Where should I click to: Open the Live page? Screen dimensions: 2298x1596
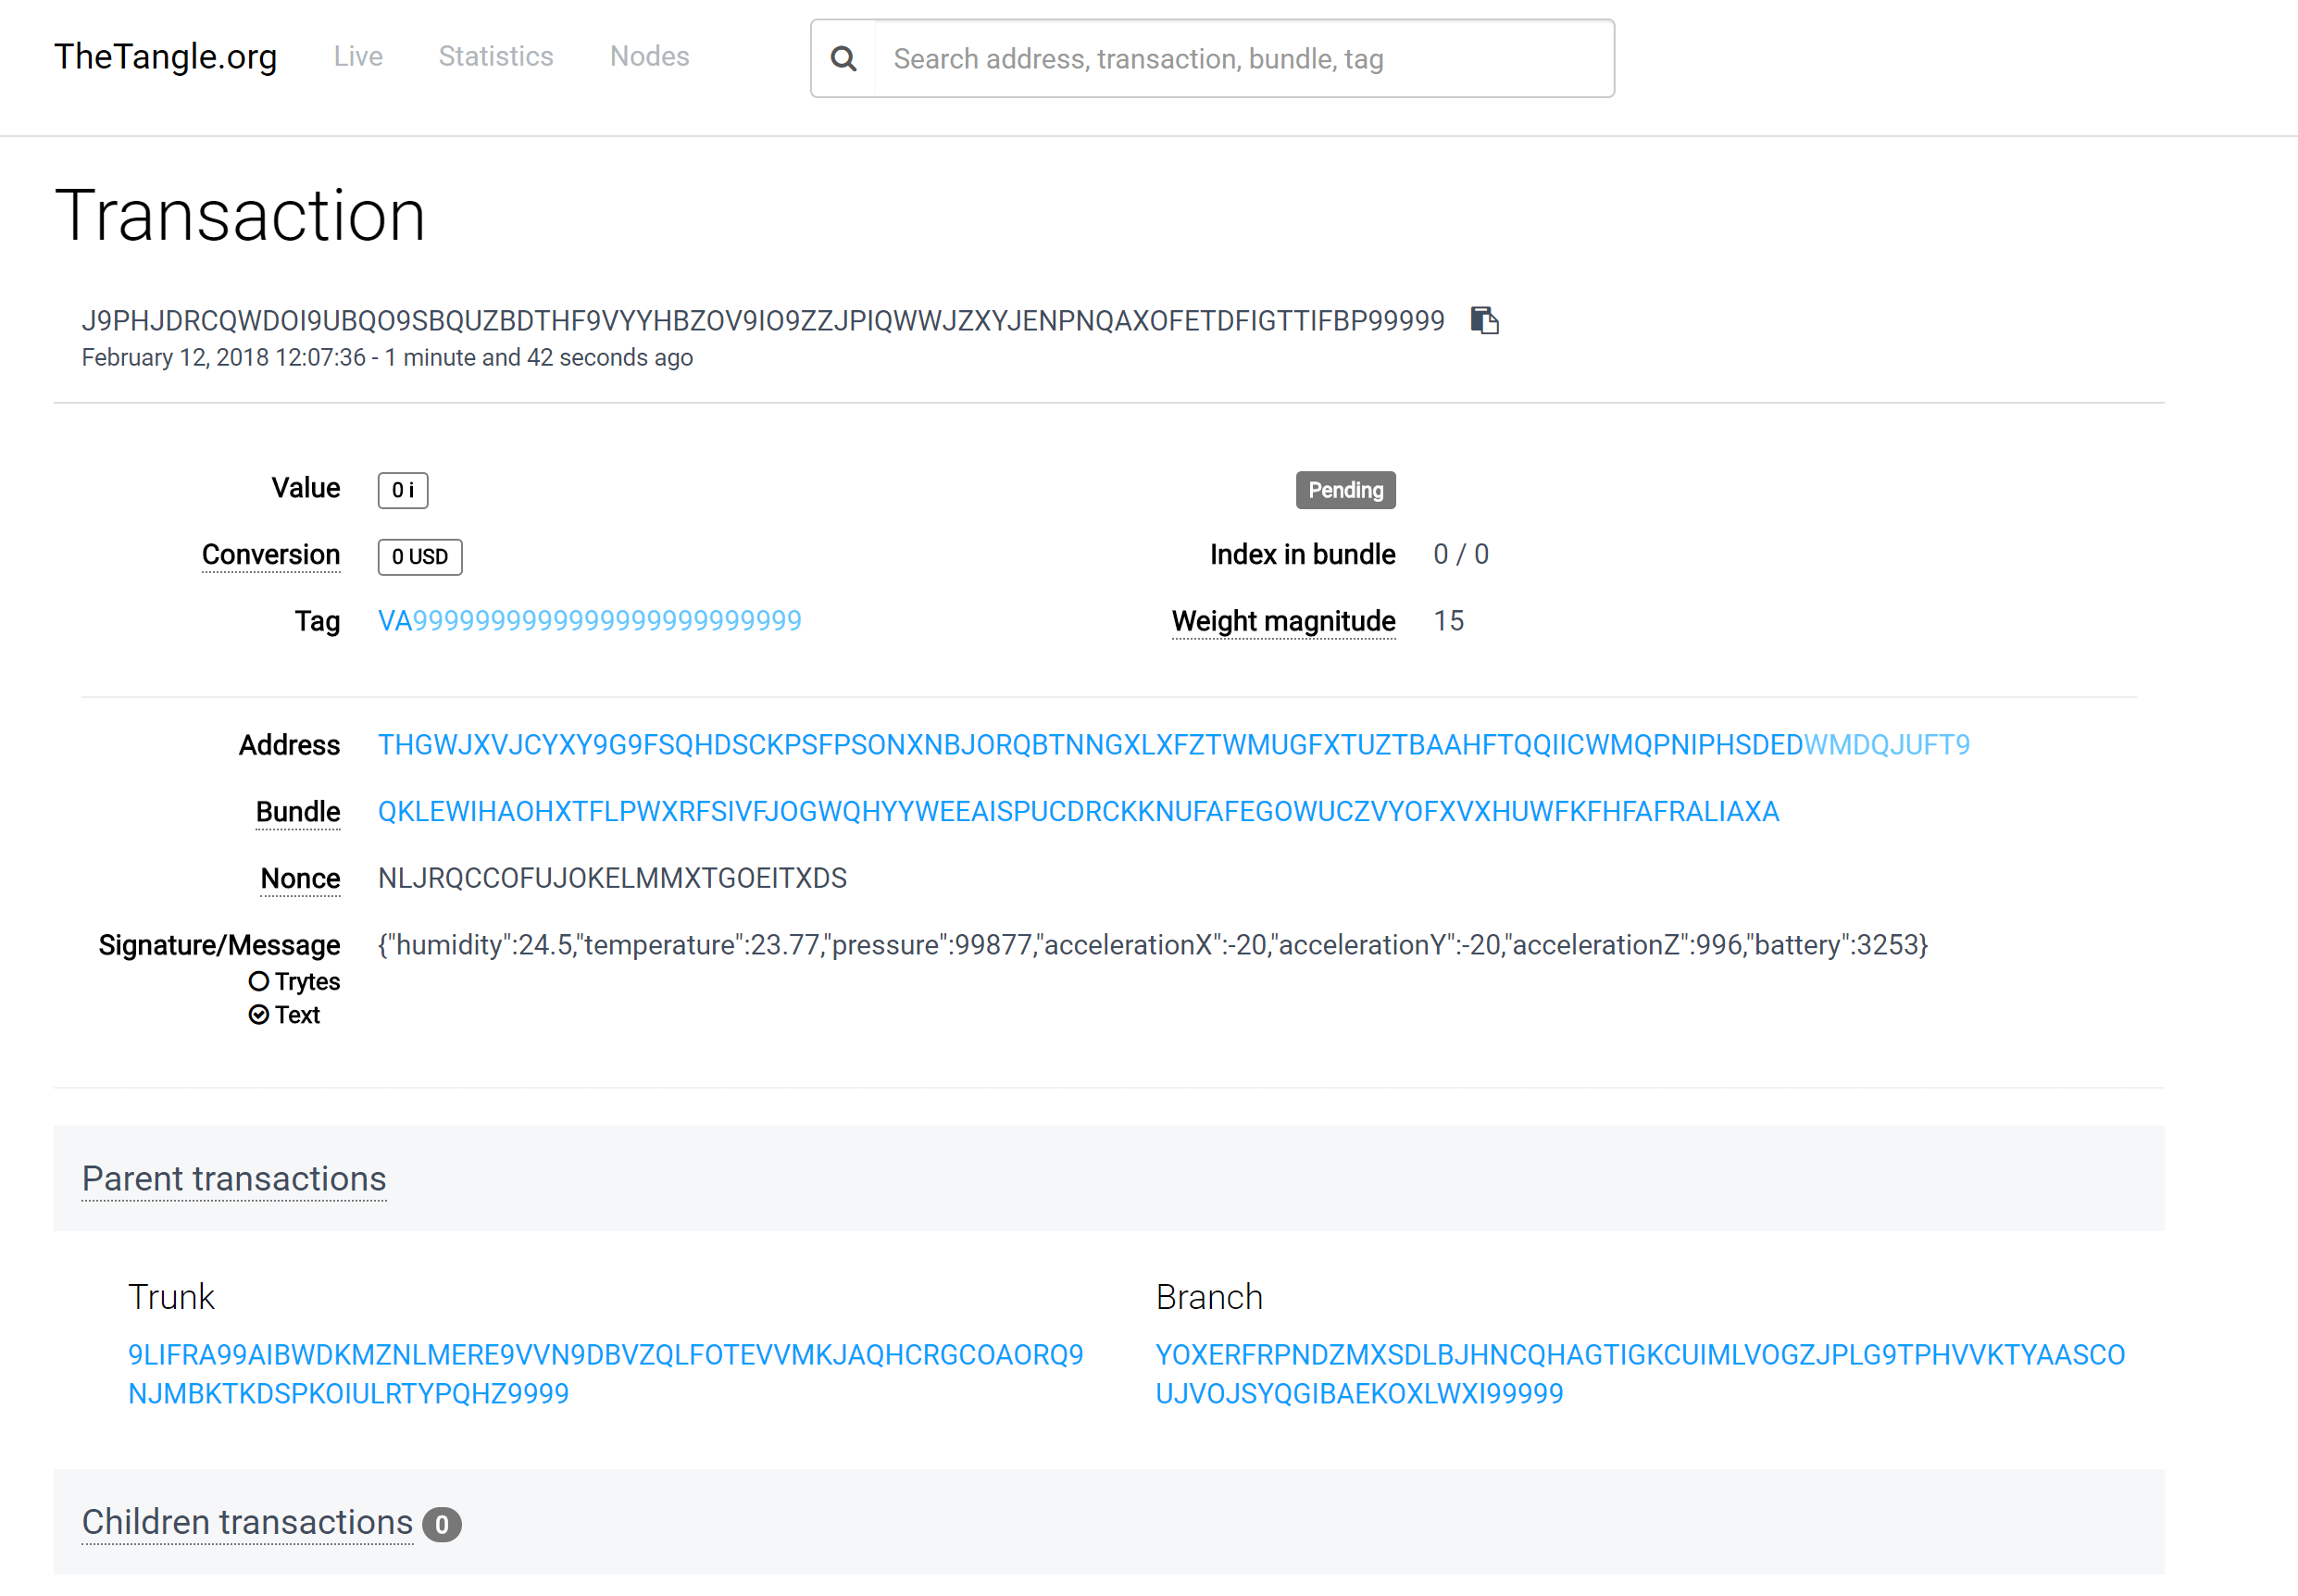tap(358, 56)
